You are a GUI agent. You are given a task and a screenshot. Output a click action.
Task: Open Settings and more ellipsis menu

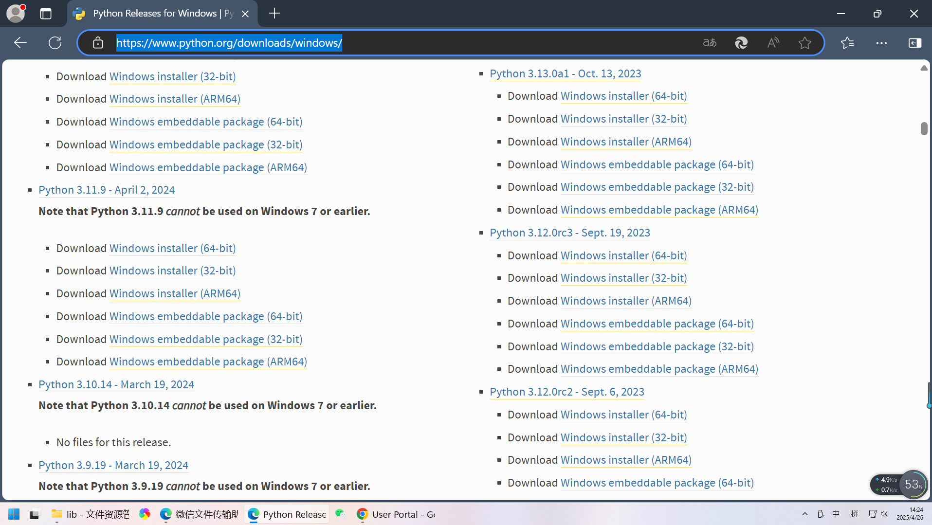(881, 43)
